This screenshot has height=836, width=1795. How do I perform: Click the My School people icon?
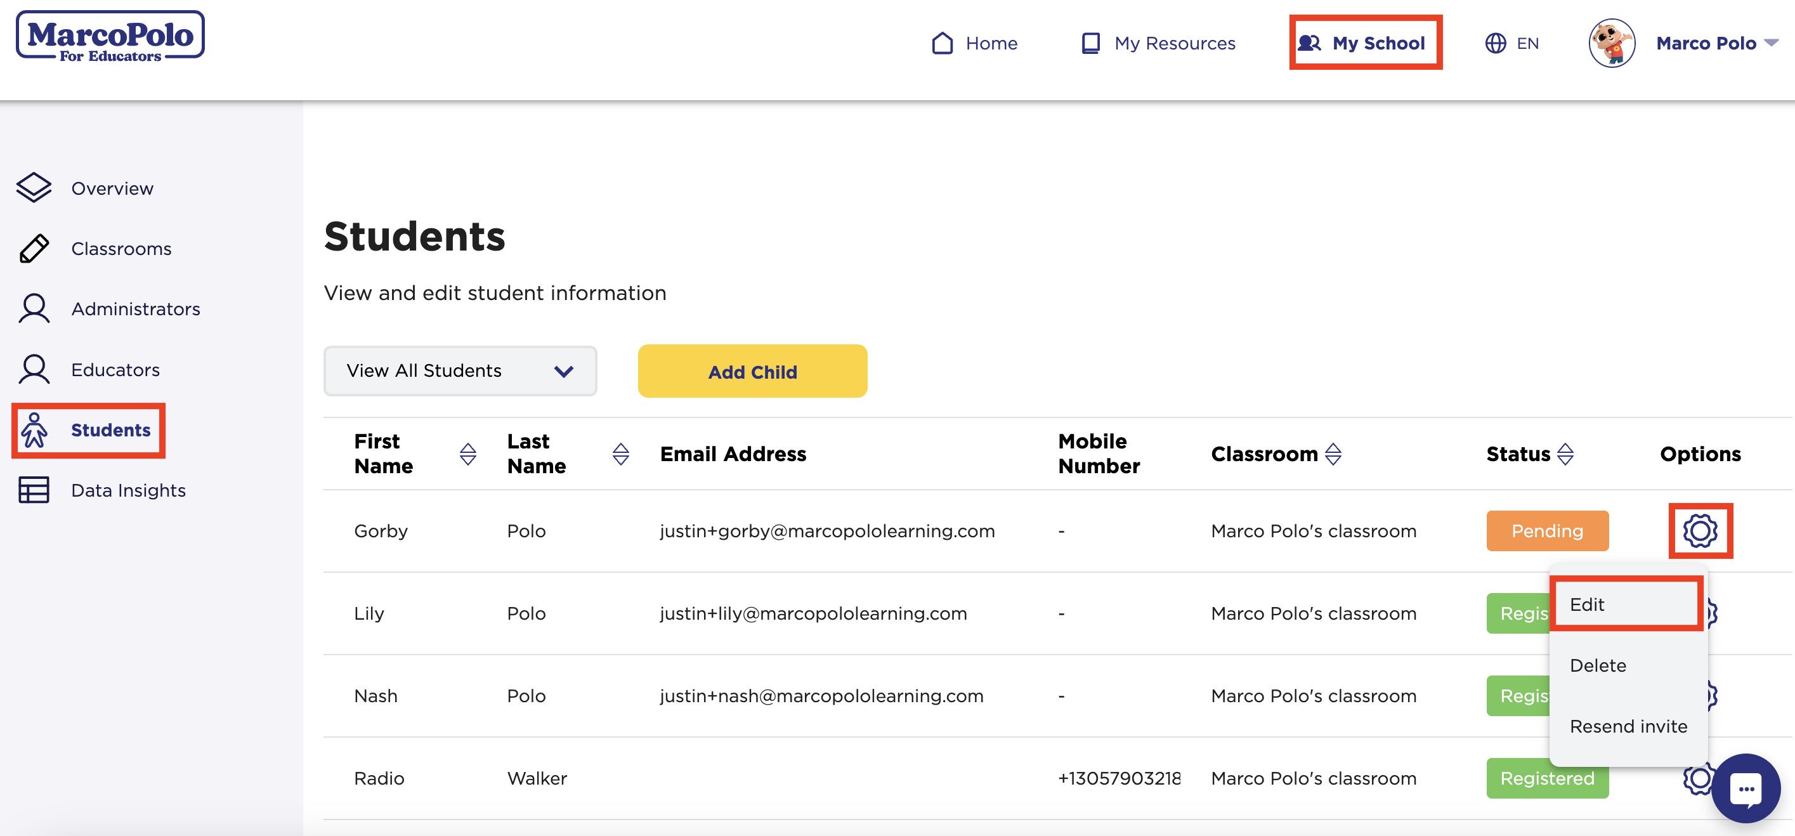point(1309,43)
